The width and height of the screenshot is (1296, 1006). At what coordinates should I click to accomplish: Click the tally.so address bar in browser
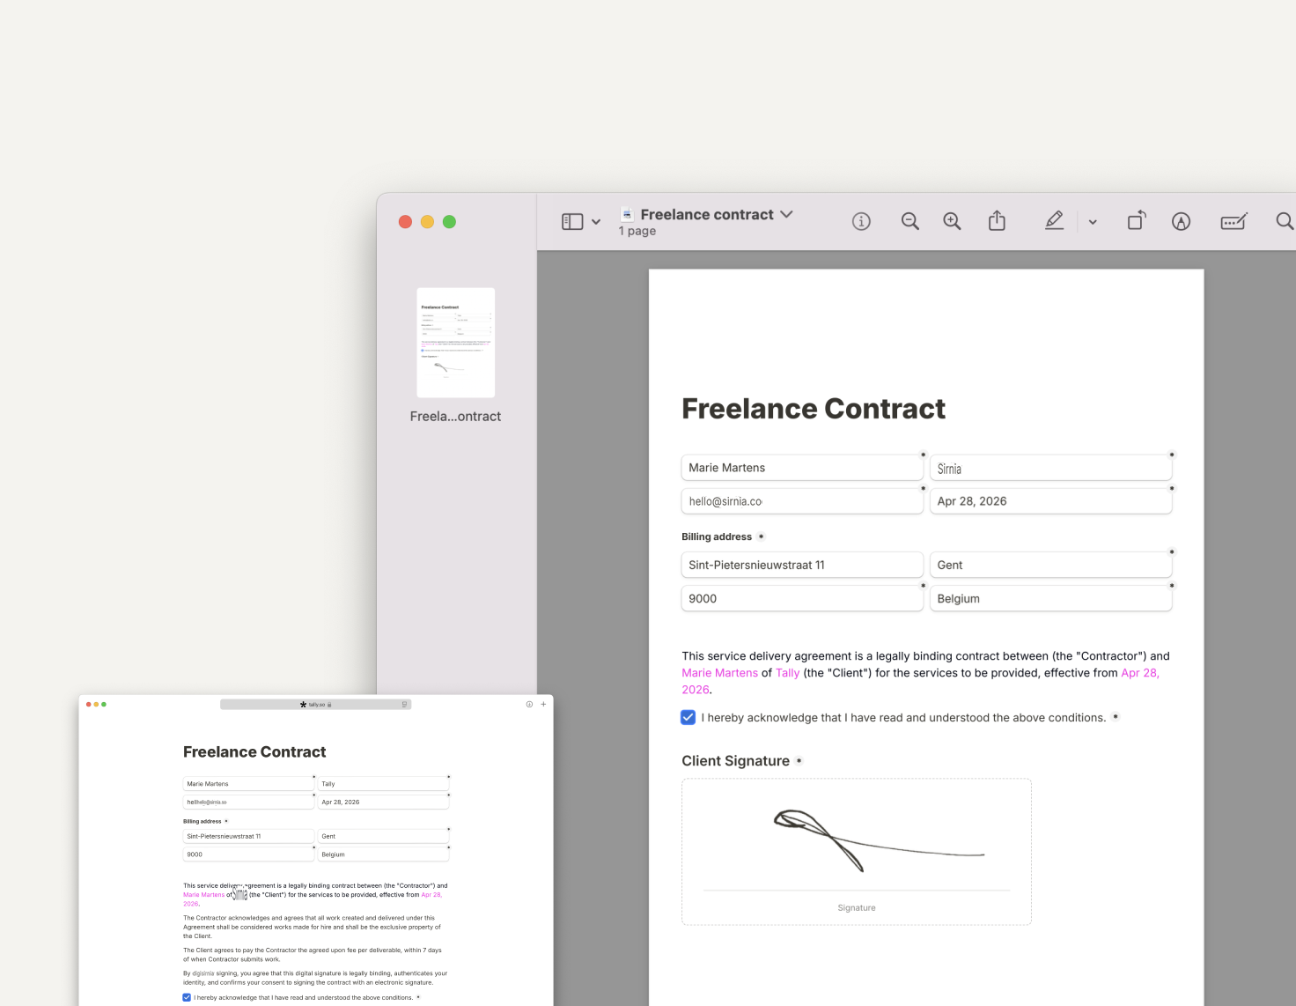(315, 704)
